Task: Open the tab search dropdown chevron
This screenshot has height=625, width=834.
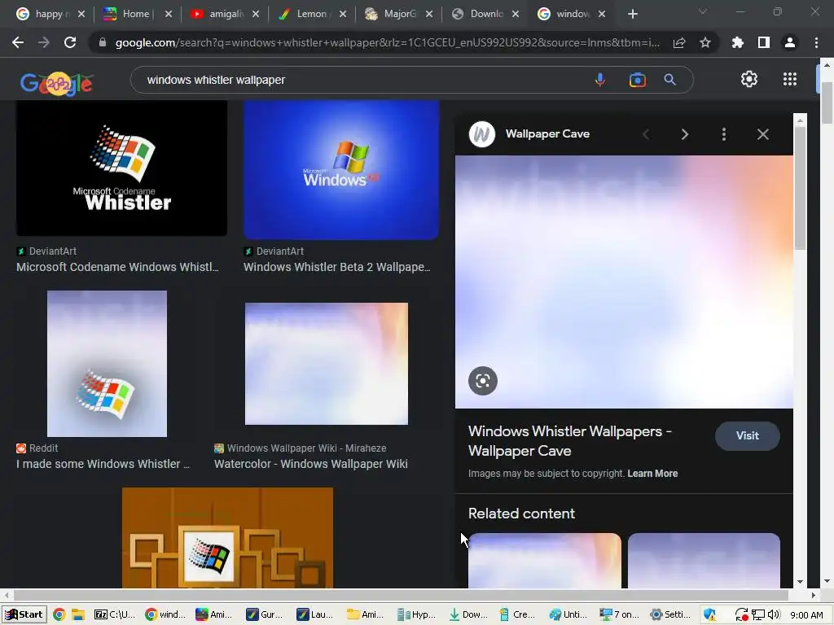Action: tap(703, 11)
